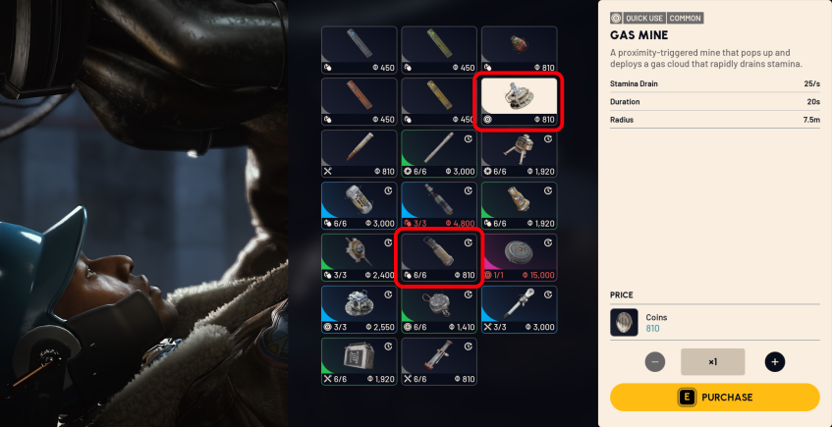The width and height of the screenshot is (832, 427).
Task: Choose the ammo crate costing 1,920
Action: [360, 362]
